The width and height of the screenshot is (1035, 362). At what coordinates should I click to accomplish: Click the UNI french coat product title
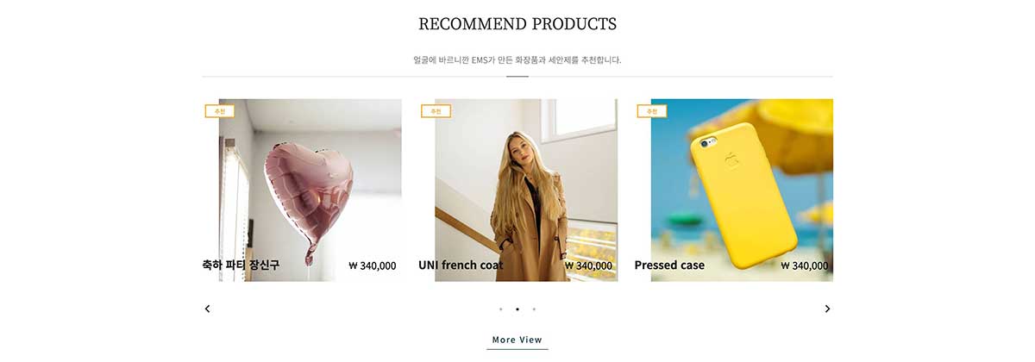tap(461, 265)
